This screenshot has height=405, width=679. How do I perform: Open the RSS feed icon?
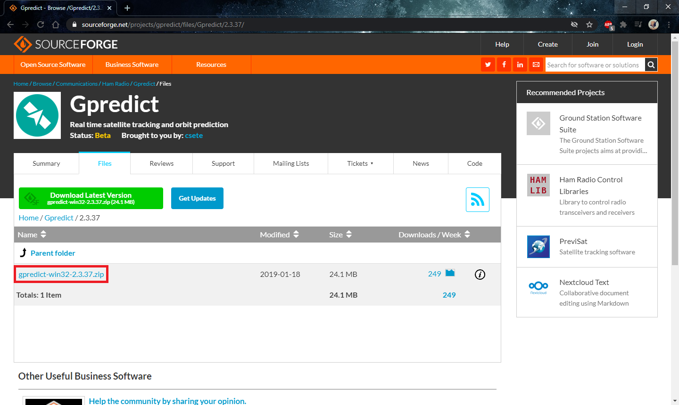478,200
